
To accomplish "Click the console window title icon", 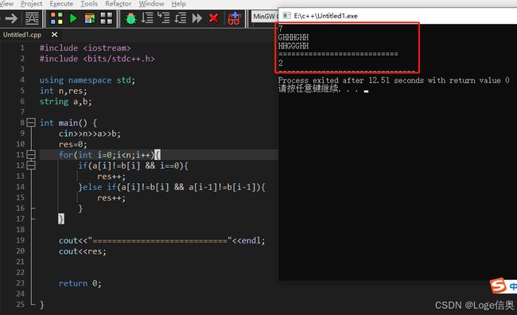I will tap(287, 15).
